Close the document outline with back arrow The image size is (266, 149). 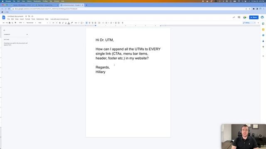tap(5, 30)
